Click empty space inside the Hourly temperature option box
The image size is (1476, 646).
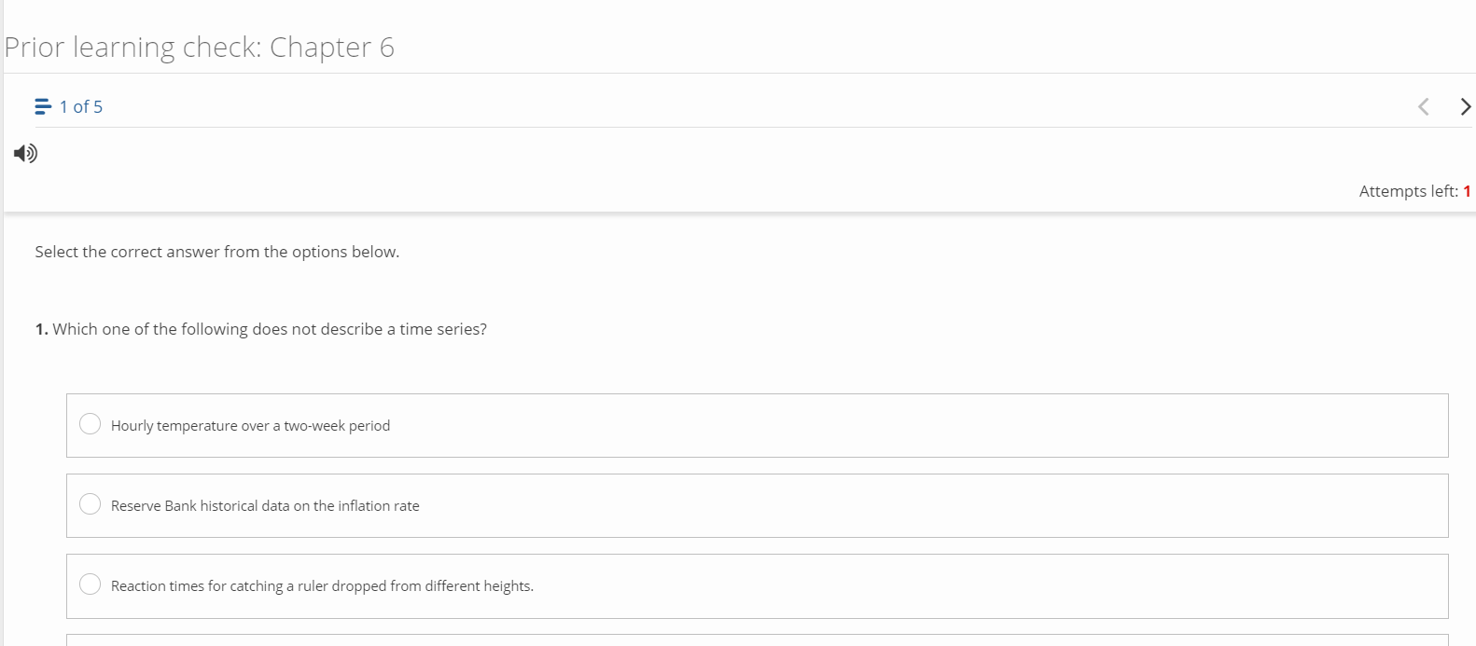click(933, 426)
